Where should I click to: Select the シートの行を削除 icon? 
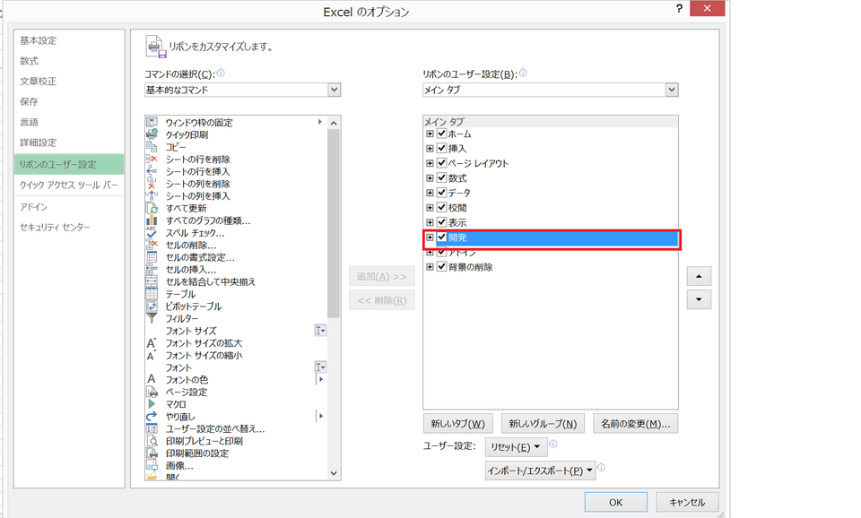tap(152, 160)
